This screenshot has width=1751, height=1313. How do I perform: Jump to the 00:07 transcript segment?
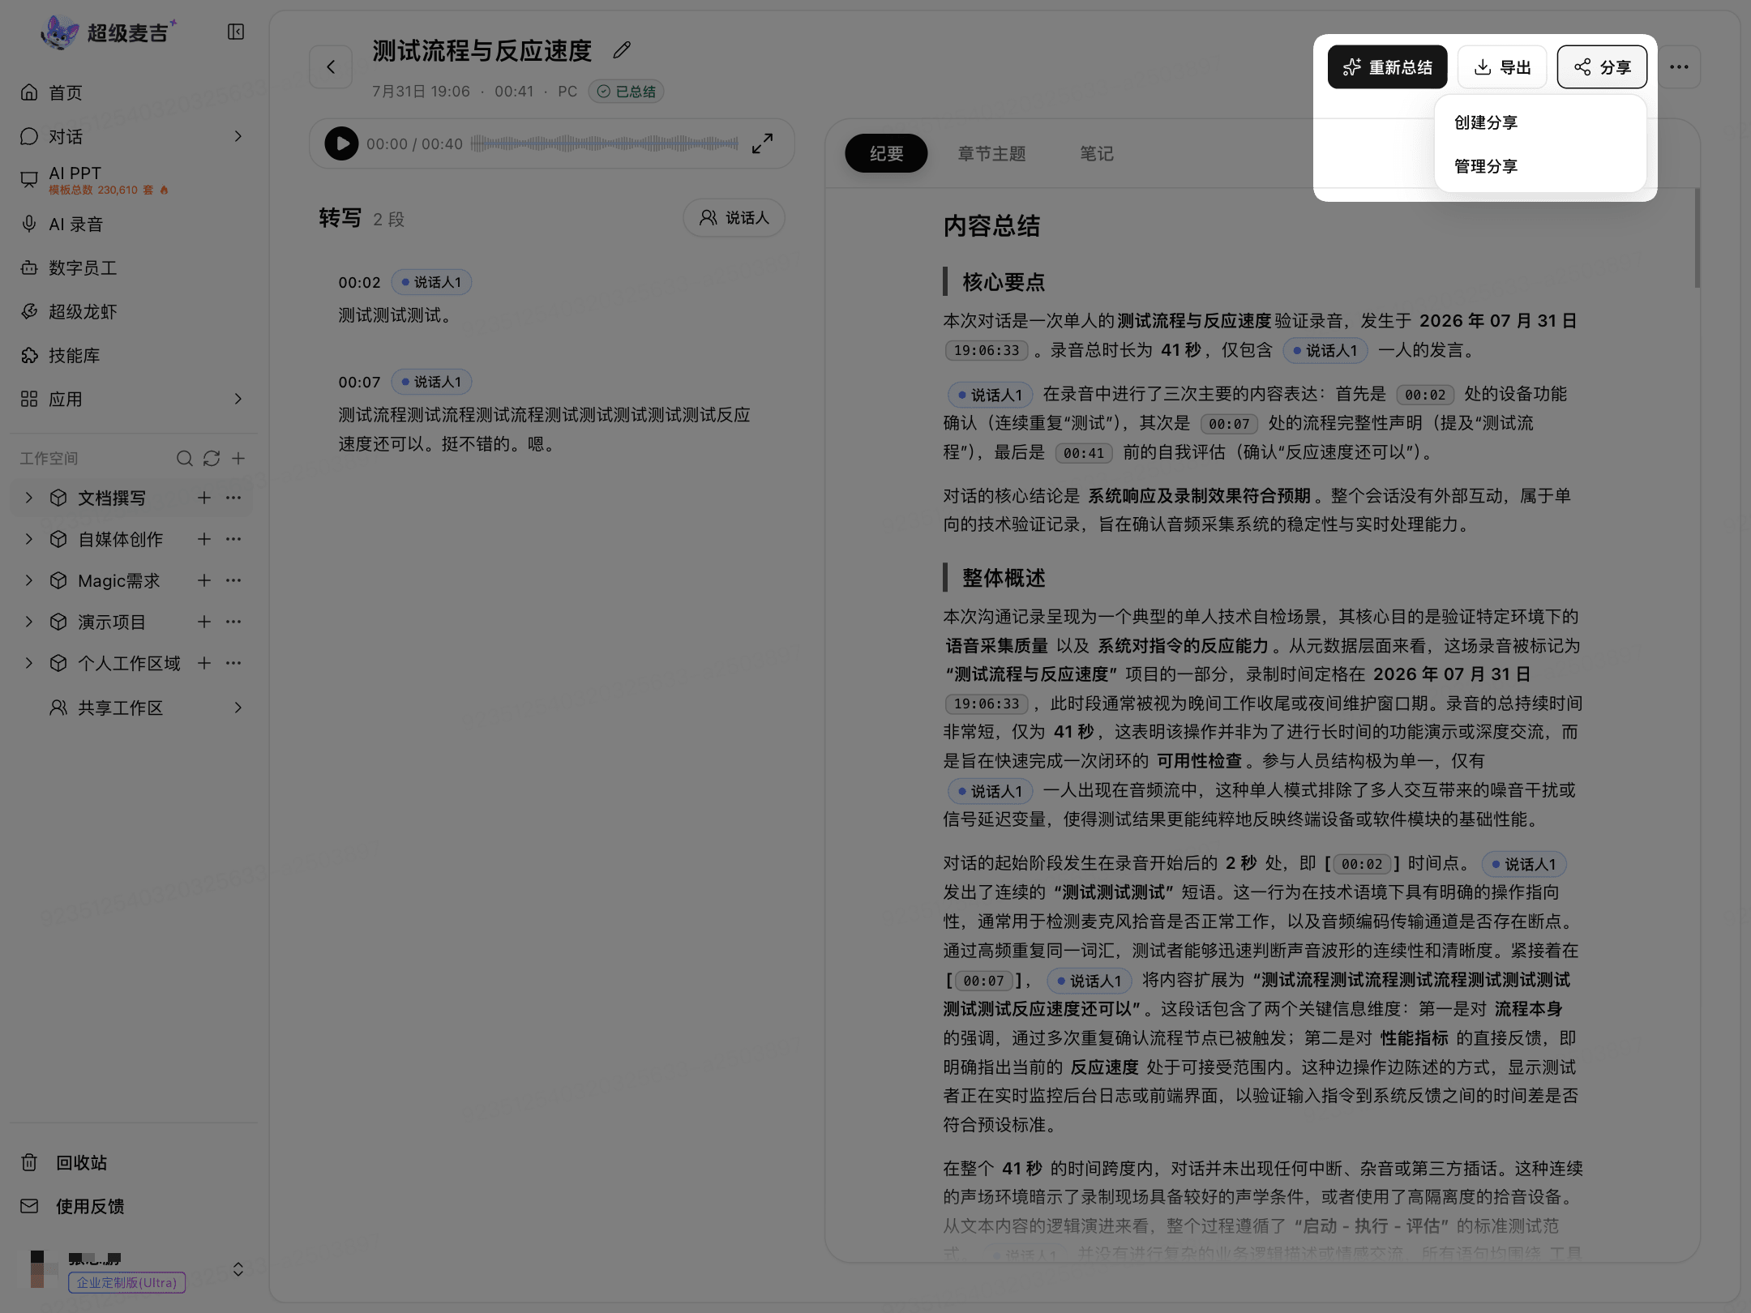359,382
